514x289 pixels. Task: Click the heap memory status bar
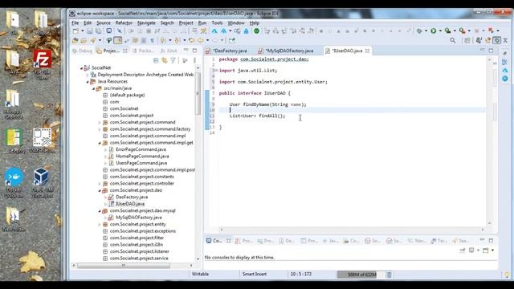pos(361,275)
